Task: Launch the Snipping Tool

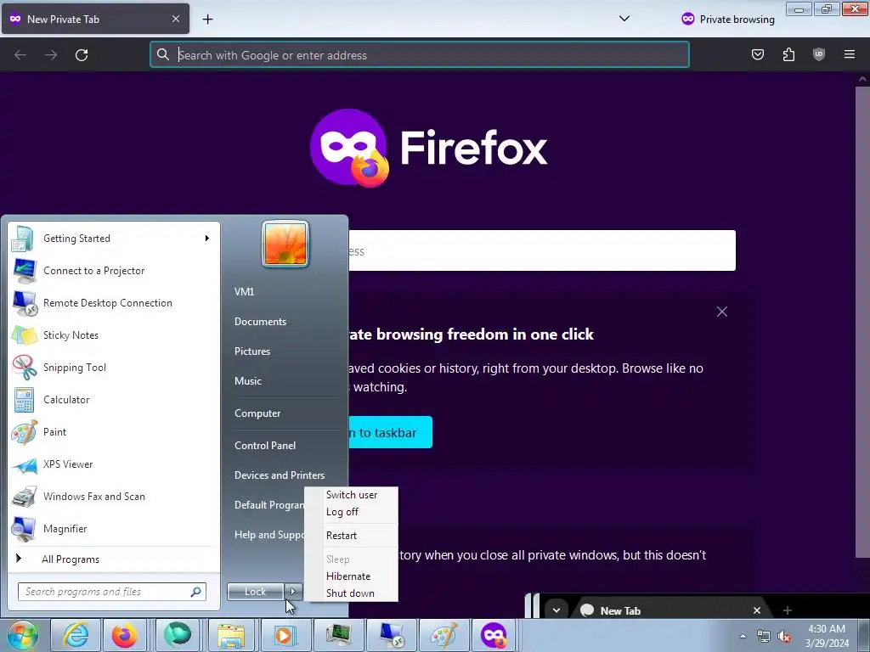Action: [113, 367]
